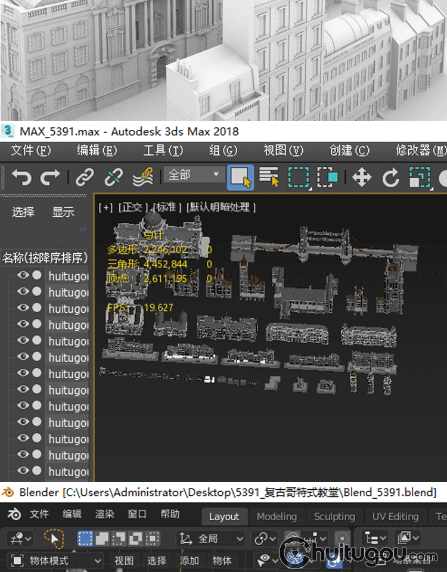
Task: Sort by the 名称(按降序排序) column header
Action: [x=45, y=258]
